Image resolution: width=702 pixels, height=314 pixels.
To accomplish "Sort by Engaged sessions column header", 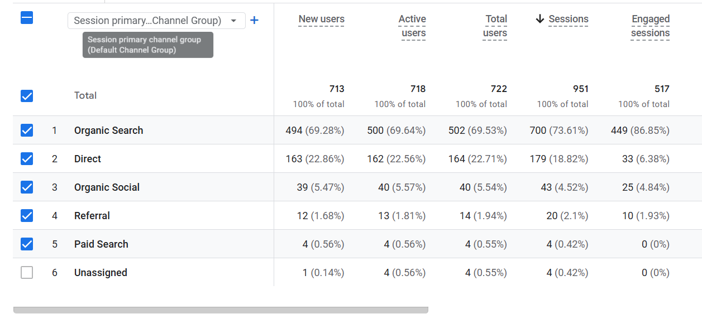I will pos(650,26).
